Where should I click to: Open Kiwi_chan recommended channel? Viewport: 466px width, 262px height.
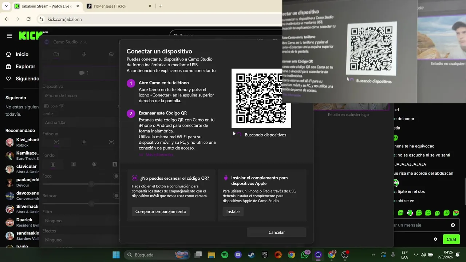point(22,142)
